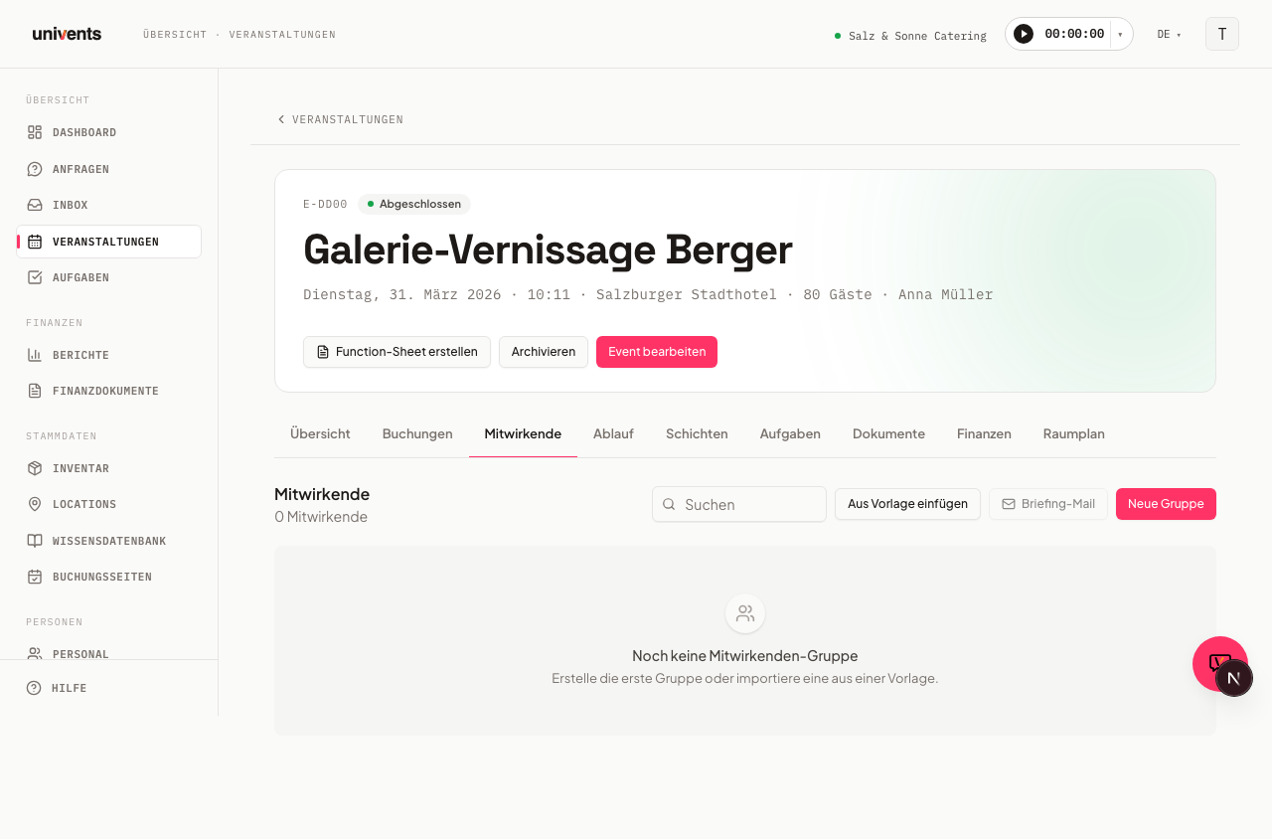Open the DE language dropdown
The height and width of the screenshot is (839, 1272).
1169,35
